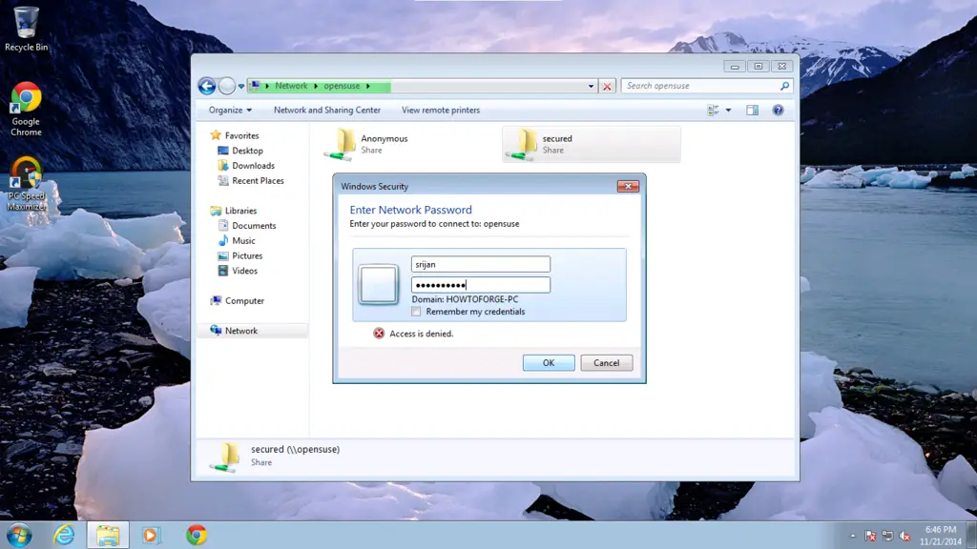
Task: Open PC Speed Maximizer desktop shortcut
Action: (26, 184)
